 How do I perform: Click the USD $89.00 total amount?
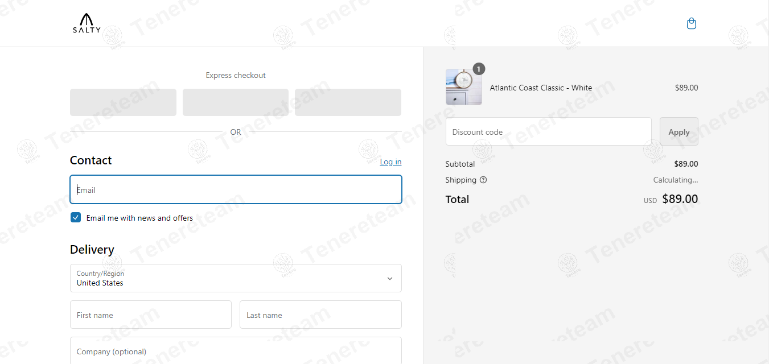point(671,199)
